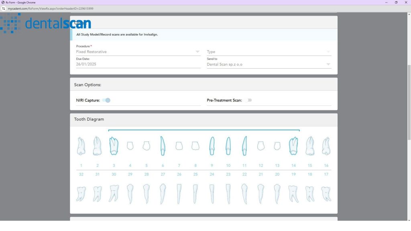The image size is (411, 231).
Task: Click missing tooth 5 dashed outline
Action: coord(146,146)
